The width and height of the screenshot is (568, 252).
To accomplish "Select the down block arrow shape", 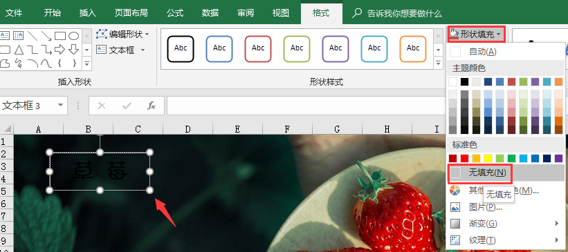I will point(73,50).
